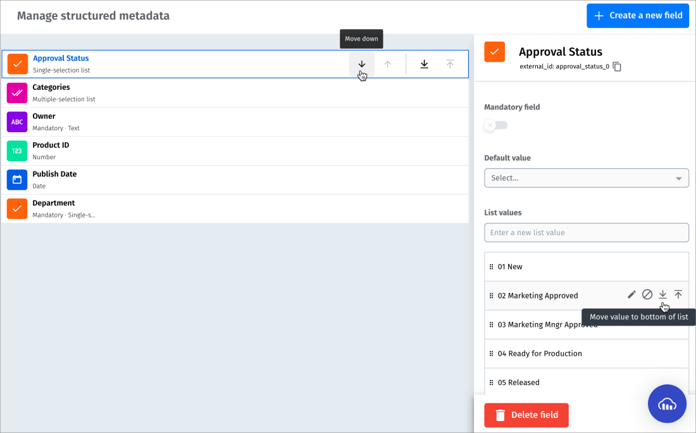Screen dimensions: 696x433
Task: Click the blue calendar icon of Publish Date
Action: click(x=17, y=180)
